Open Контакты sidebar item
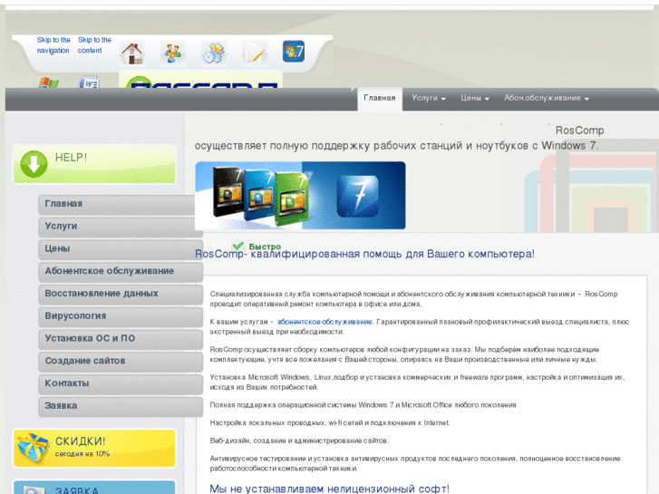The height and width of the screenshot is (494, 659). [121, 383]
